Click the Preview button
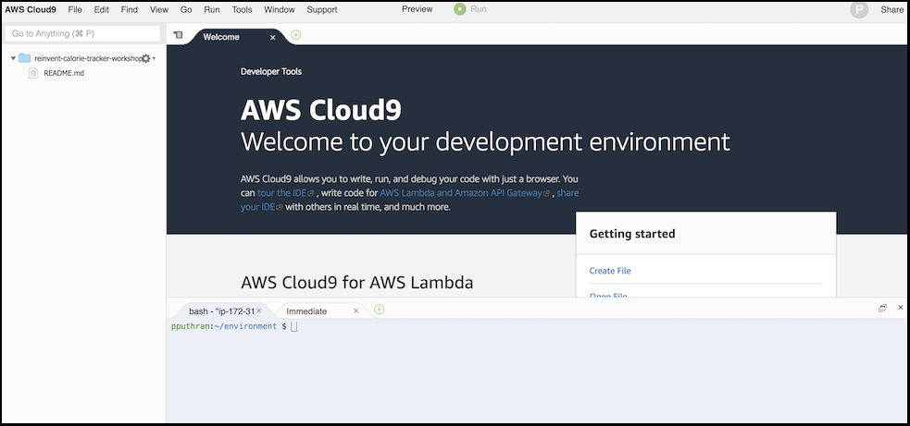 coord(418,9)
